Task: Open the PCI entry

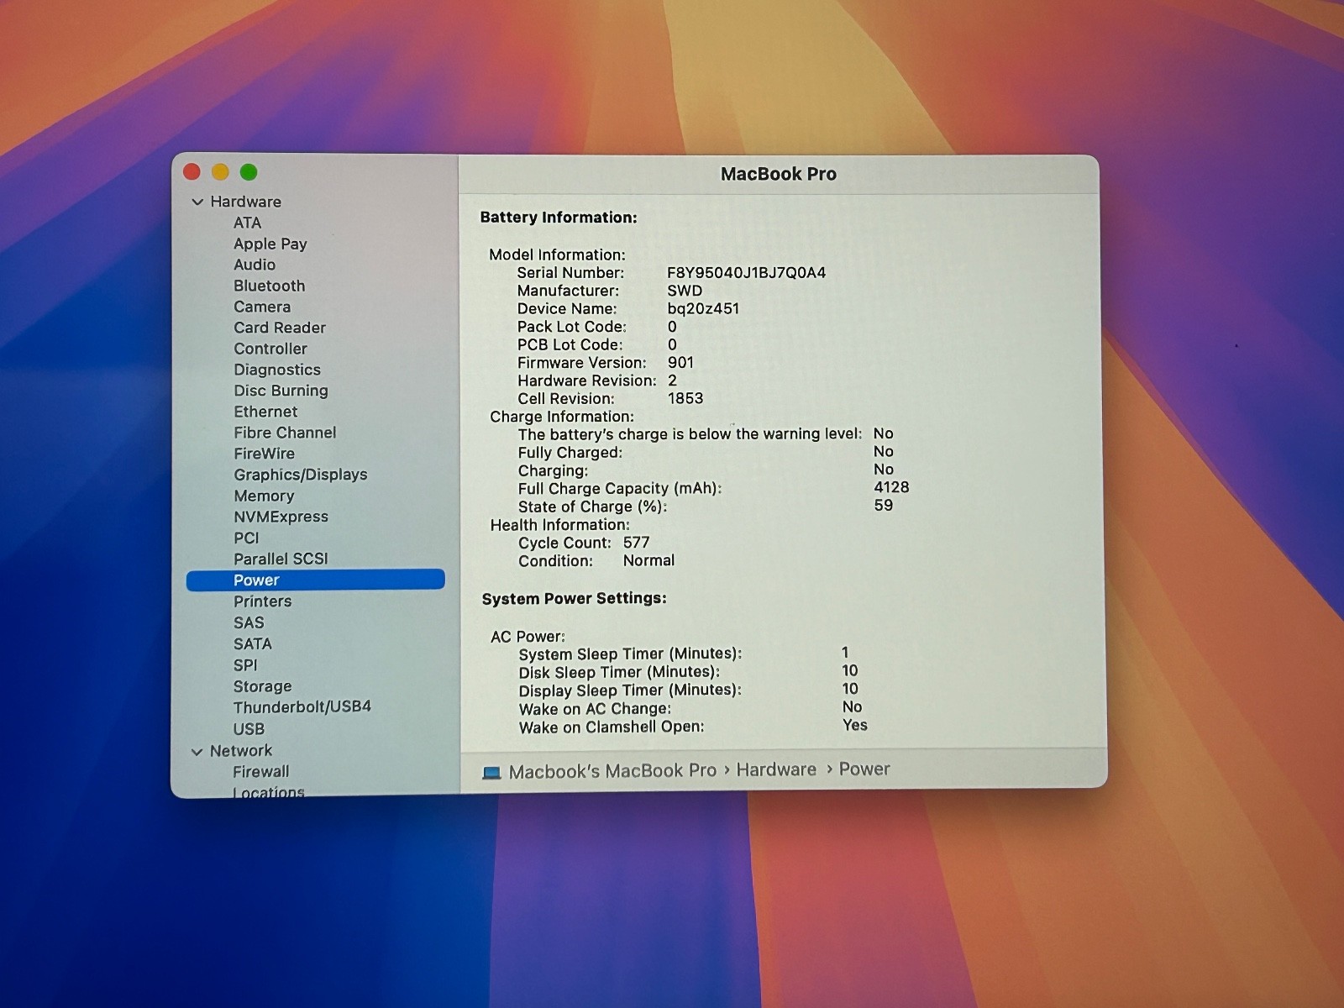Action: point(246,538)
